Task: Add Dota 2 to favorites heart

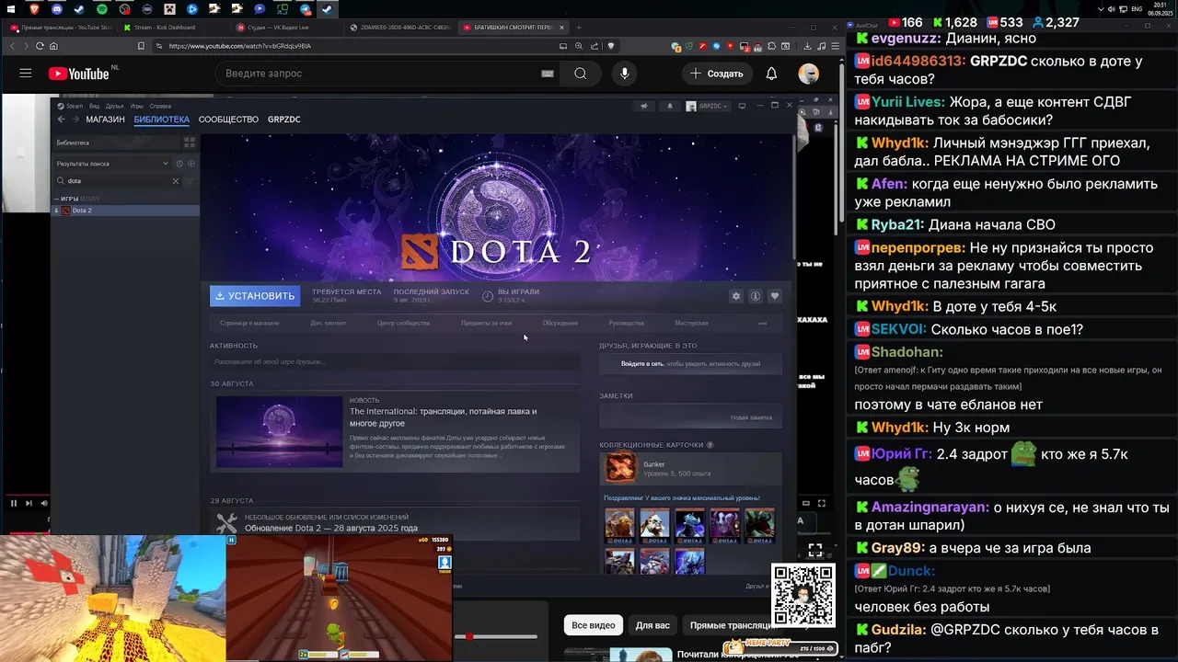Action: click(x=775, y=296)
